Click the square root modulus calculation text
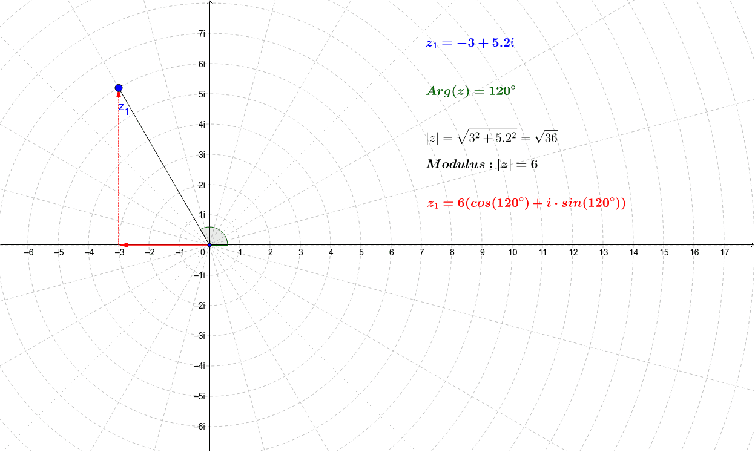This screenshot has height=452, width=755. [x=492, y=137]
